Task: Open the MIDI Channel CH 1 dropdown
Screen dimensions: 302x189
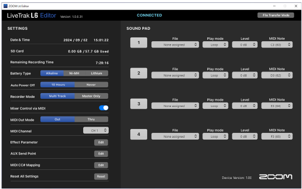Action: pyautogui.click(x=96, y=130)
